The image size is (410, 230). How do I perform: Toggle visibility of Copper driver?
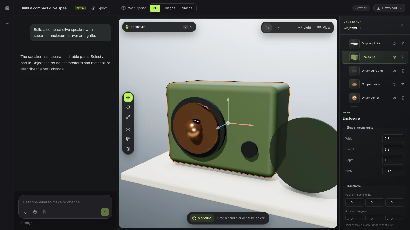394,84
